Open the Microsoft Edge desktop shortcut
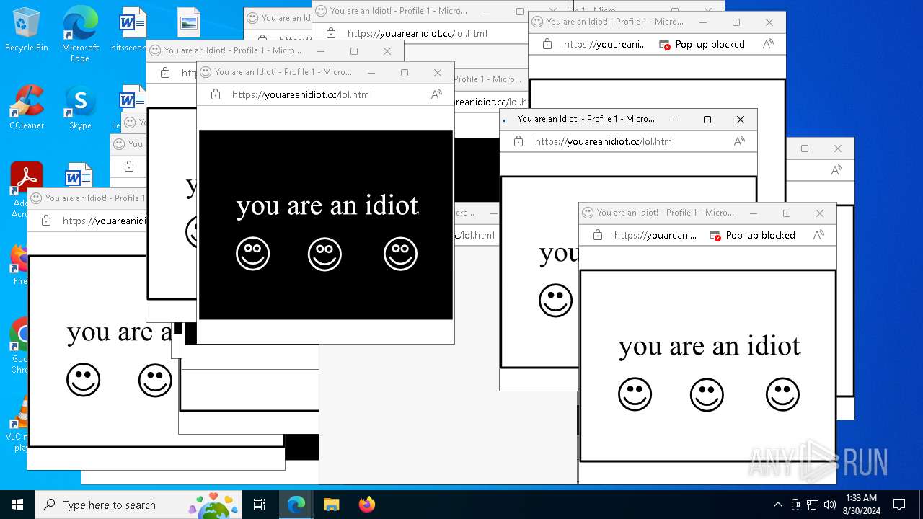The height and width of the screenshot is (519, 923). coord(80,34)
